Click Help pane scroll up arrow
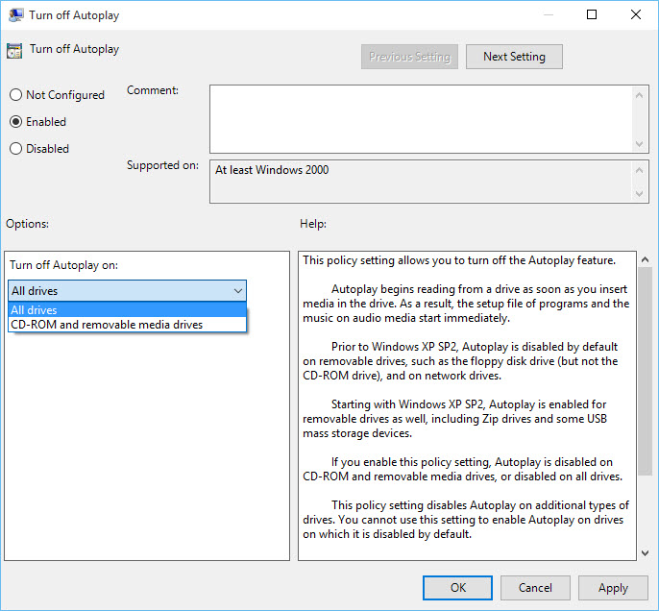Image resolution: width=659 pixels, height=611 pixels. tap(644, 260)
